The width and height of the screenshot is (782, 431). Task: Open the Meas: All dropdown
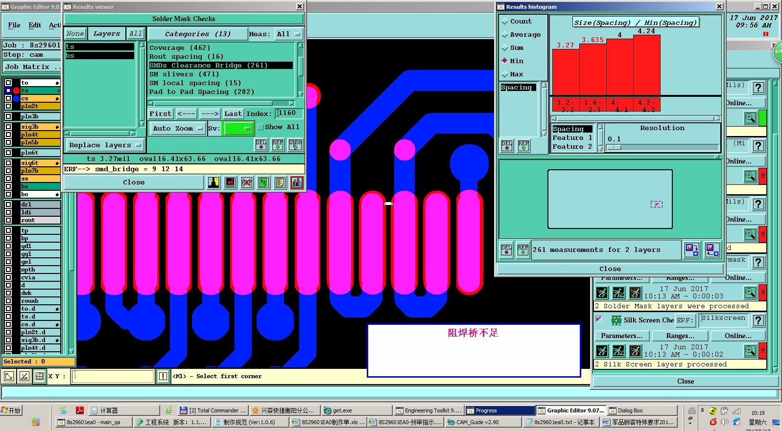pos(288,34)
